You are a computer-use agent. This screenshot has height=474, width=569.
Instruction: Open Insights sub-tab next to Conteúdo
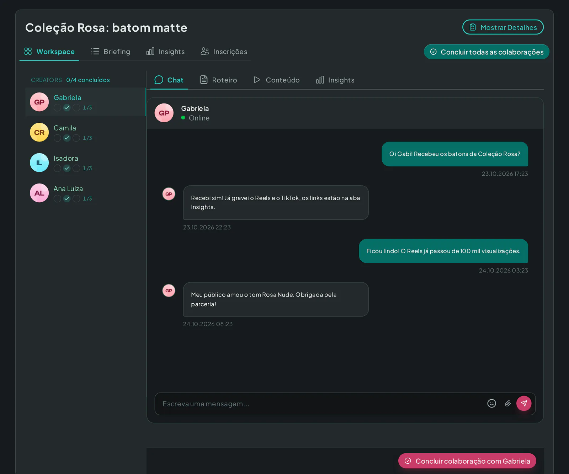point(335,80)
